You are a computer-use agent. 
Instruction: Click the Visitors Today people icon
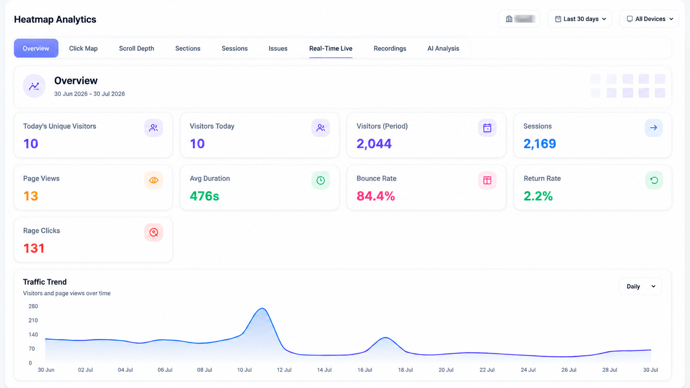pyautogui.click(x=321, y=128)
